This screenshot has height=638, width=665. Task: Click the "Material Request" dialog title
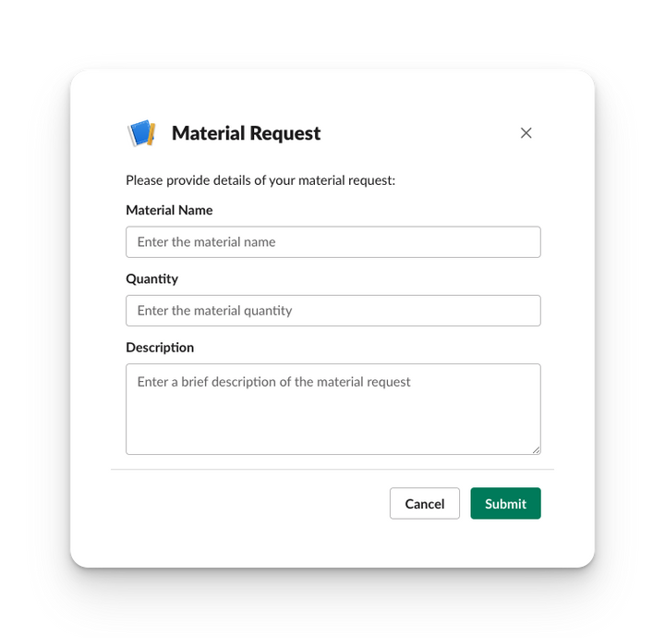[x=246, y=133]
